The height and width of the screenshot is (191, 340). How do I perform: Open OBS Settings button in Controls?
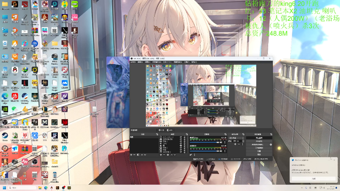pyautogui.click(x=259, y=151)
